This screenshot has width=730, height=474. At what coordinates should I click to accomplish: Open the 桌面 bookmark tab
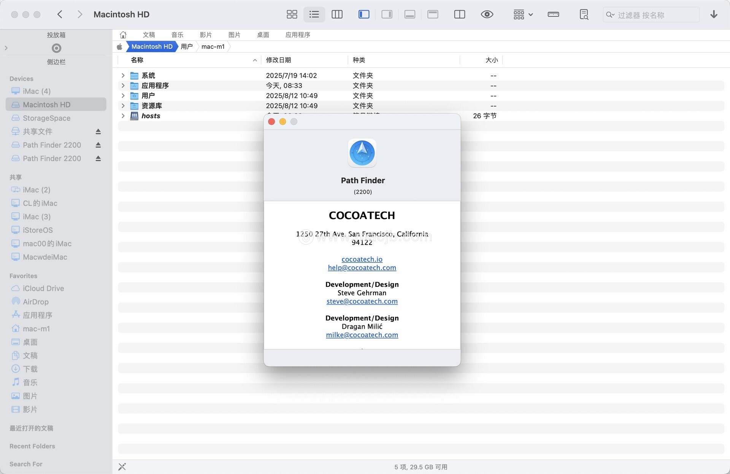[x=263, y=35]
